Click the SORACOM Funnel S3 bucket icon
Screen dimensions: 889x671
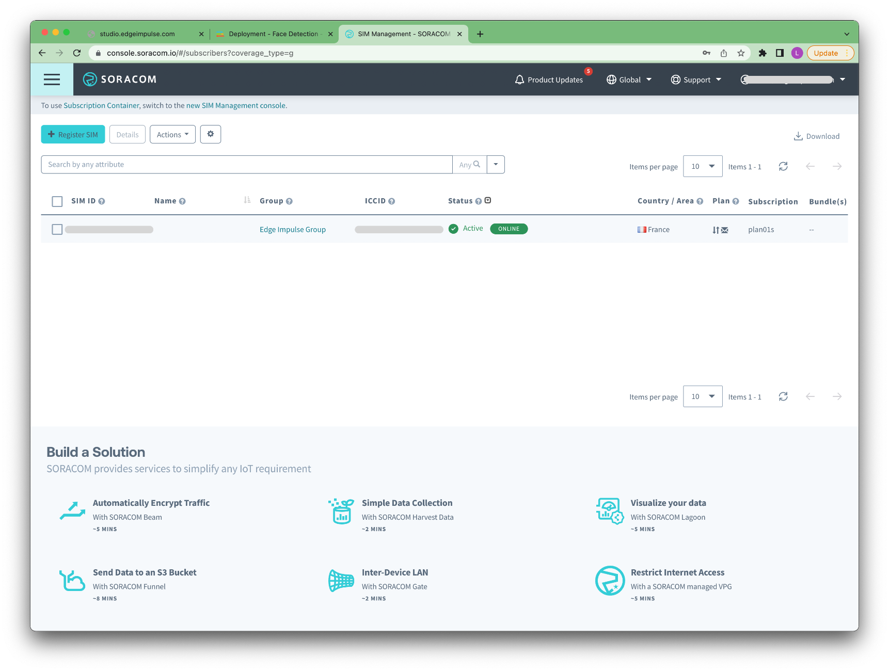(x=72, y=581)
